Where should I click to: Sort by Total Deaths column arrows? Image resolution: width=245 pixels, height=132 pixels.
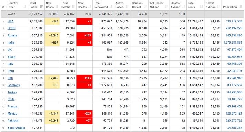[73, 7]
